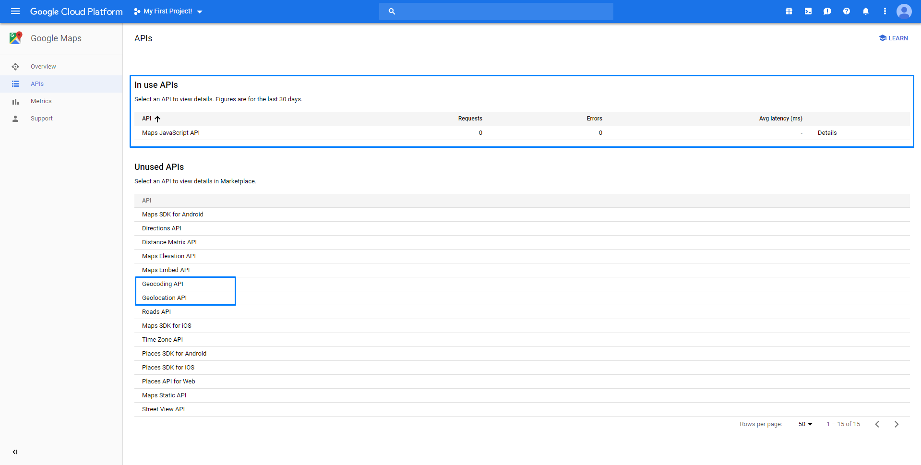The height and width of the screenshot is (465, 921).
Task: Click the user account avatar
Action: point(904,11)
